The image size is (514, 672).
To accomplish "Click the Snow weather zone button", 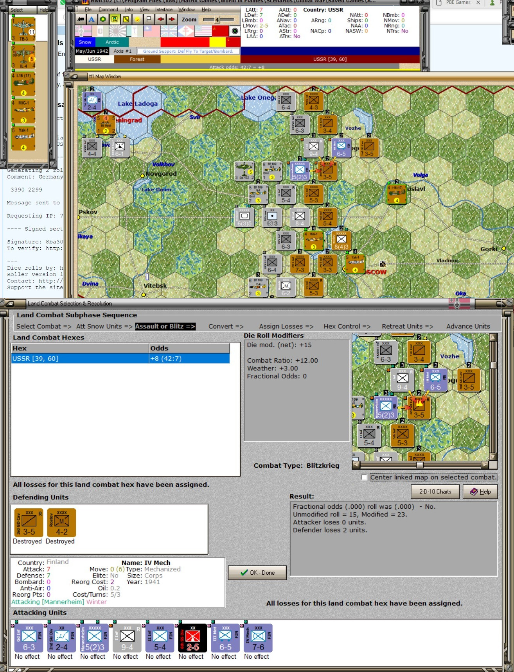I will 85,42.
